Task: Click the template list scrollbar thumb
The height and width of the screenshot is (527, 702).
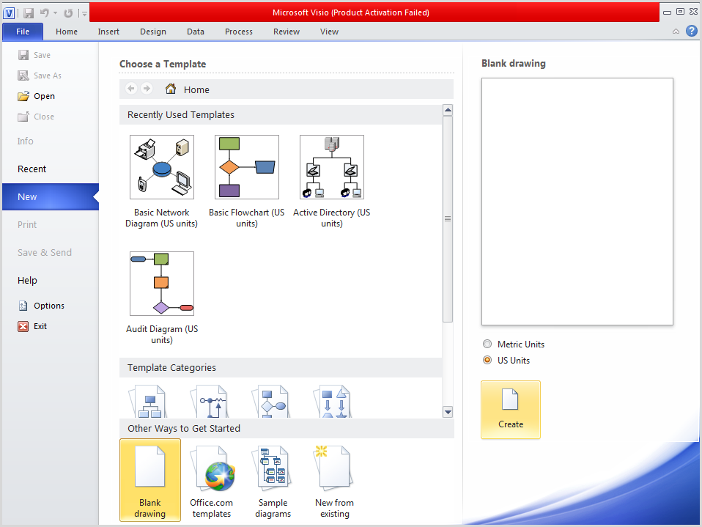Action: pyautogui.click(x=448, y=219)
